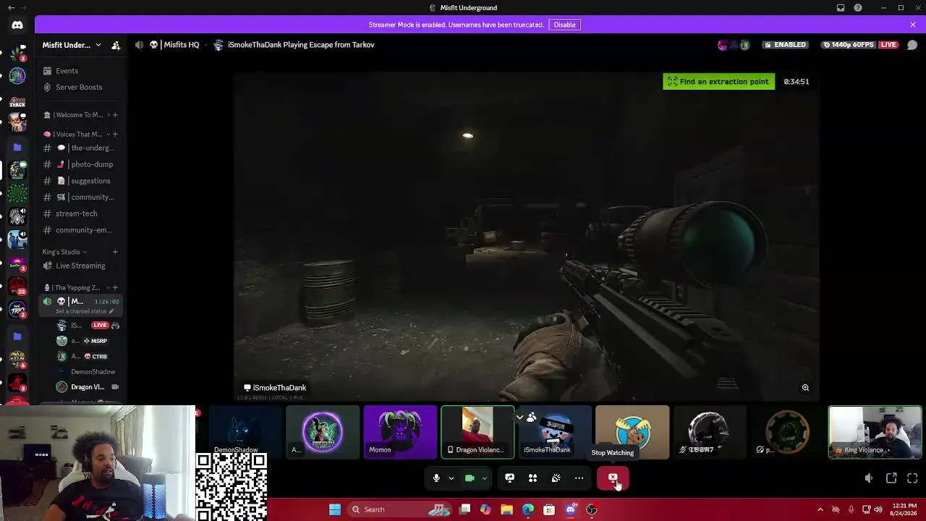The height and width of the screenshot is (521, 926).
Task: Open Microsoft Edge from the taskbar
Action: pyautogui.click(x=528, y=509)
